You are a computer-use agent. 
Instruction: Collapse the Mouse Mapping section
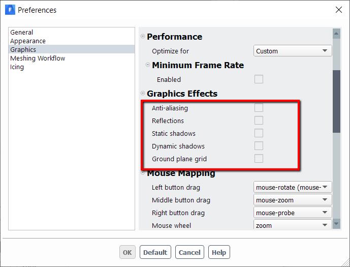(143, 173)
